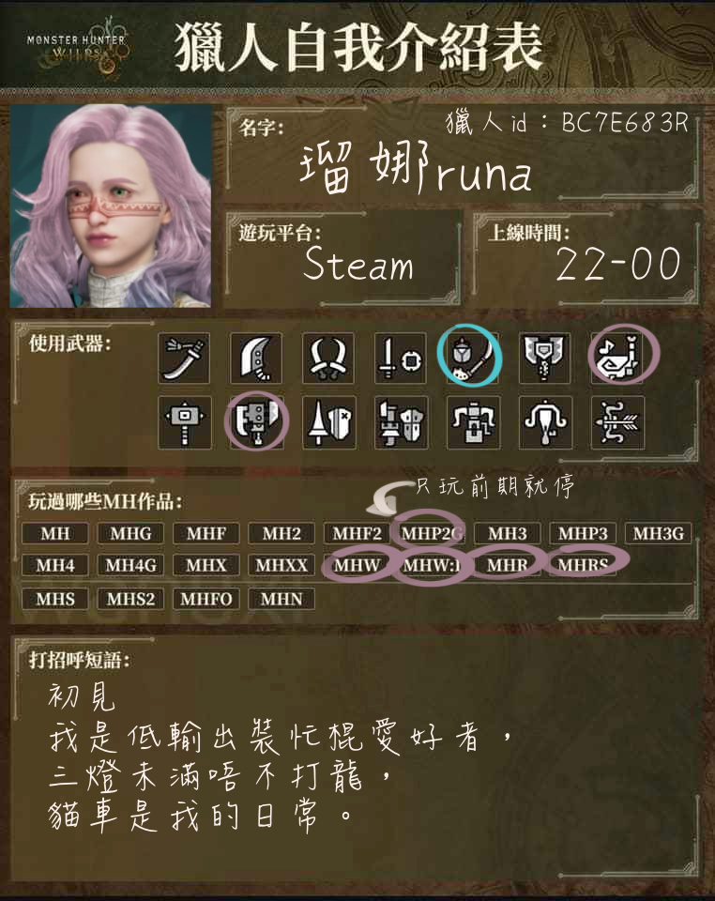Select the Charge Blade weapon icon
715x901 pixels.
[545, 358]
